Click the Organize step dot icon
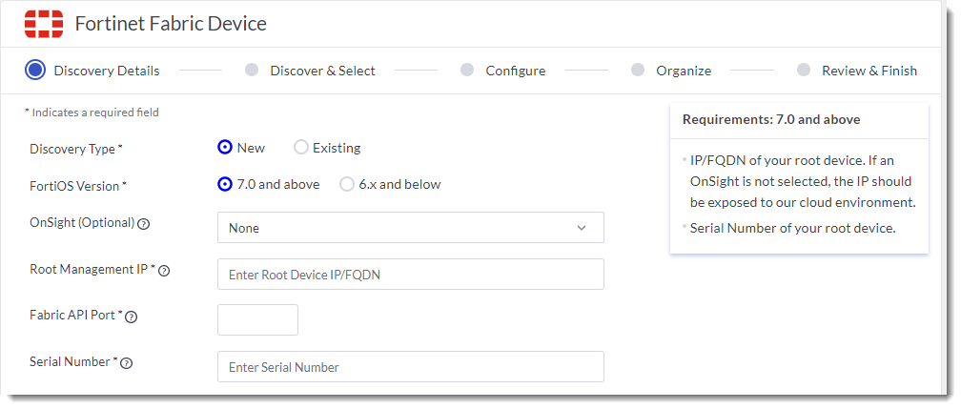Screen dimensions: 961x409 tap(637, 70)
